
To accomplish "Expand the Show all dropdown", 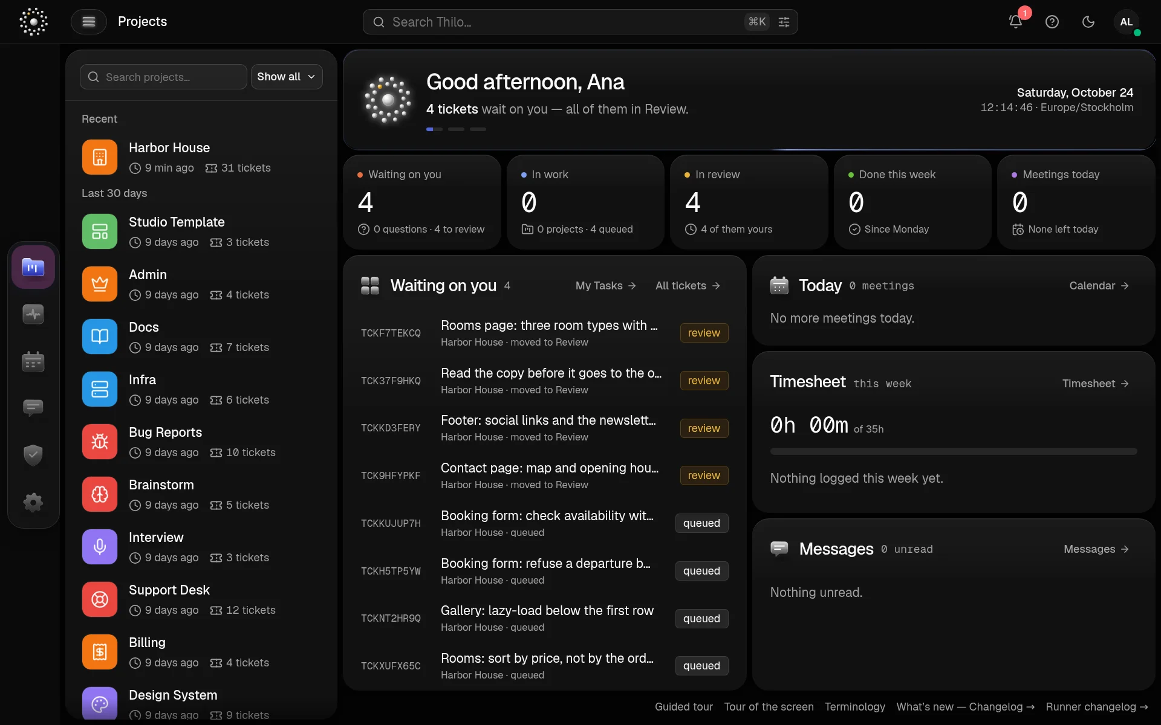I will pos(287,77).
